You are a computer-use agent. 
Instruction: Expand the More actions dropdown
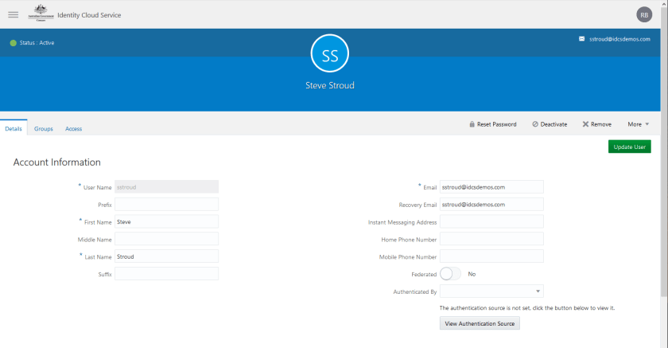[638, 124]
